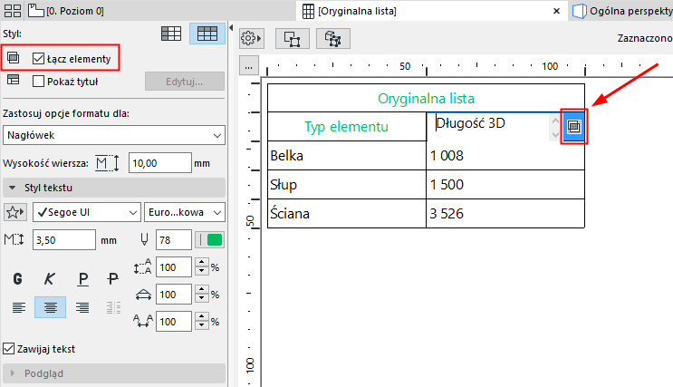Click the blue merge cell button
Viewport: 673px width, 387px height.
574,126
